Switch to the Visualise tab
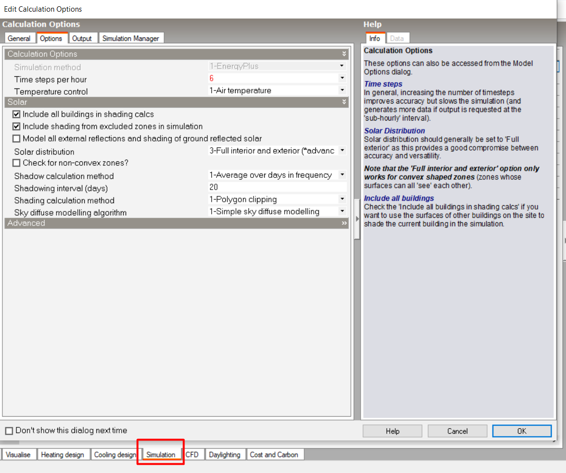This screenshot has width=566, height=473. tap(18, 455)
